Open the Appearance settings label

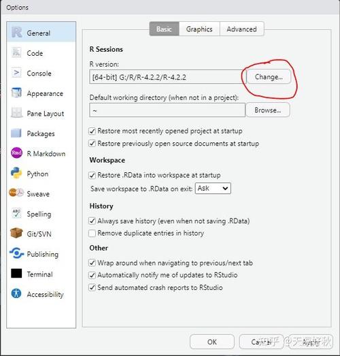45,93
